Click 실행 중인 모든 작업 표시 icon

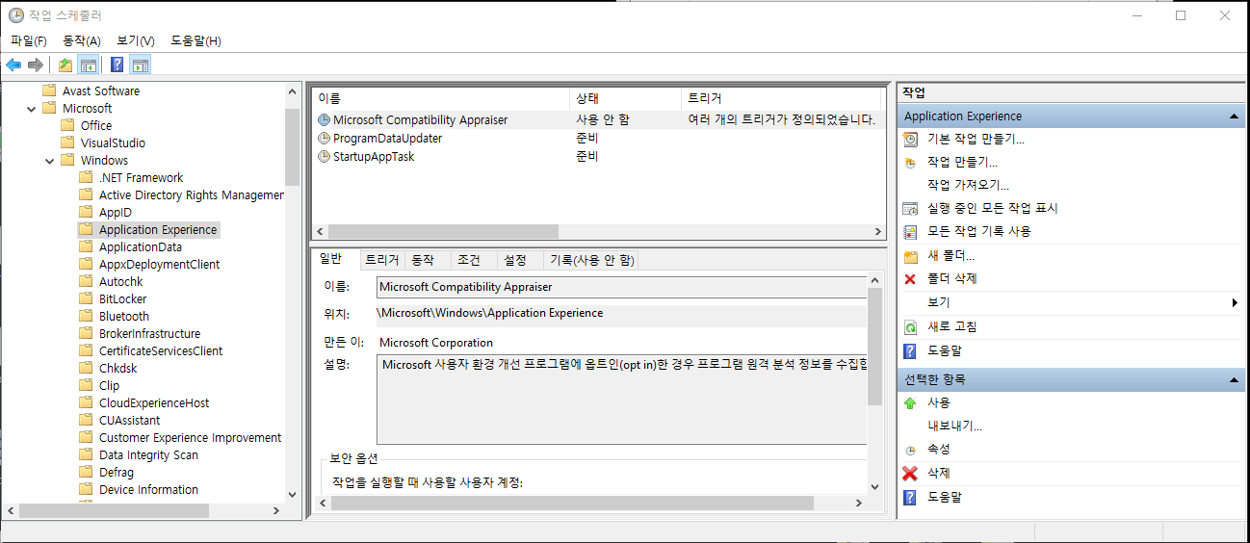(910, 209)
